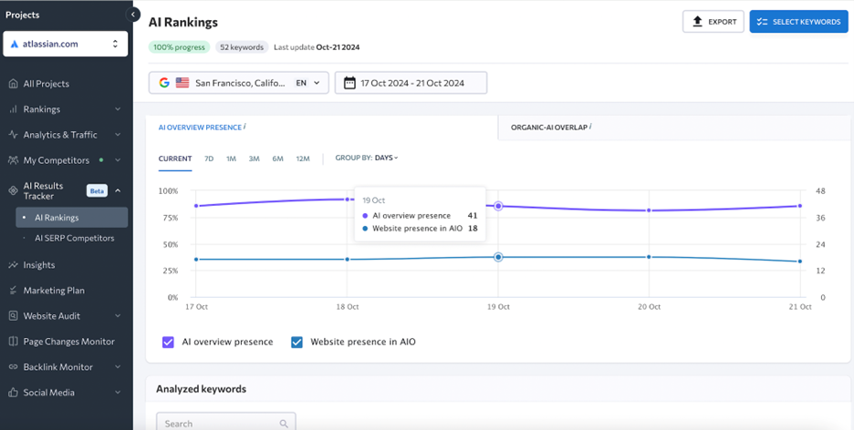The width and height of the screenshot is (854, 430).
Task: Click the search magnifier icon
Action: click(284, 424)
